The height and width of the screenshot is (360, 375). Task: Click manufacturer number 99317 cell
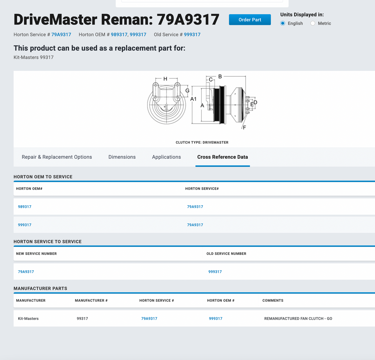82,319
